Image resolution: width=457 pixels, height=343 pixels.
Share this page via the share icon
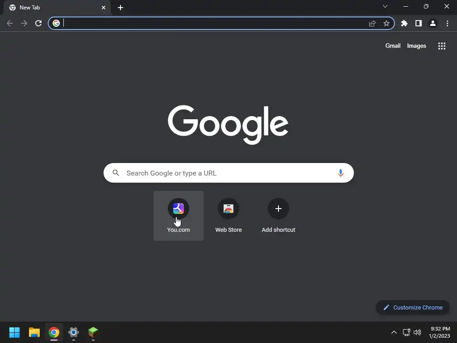372,23
